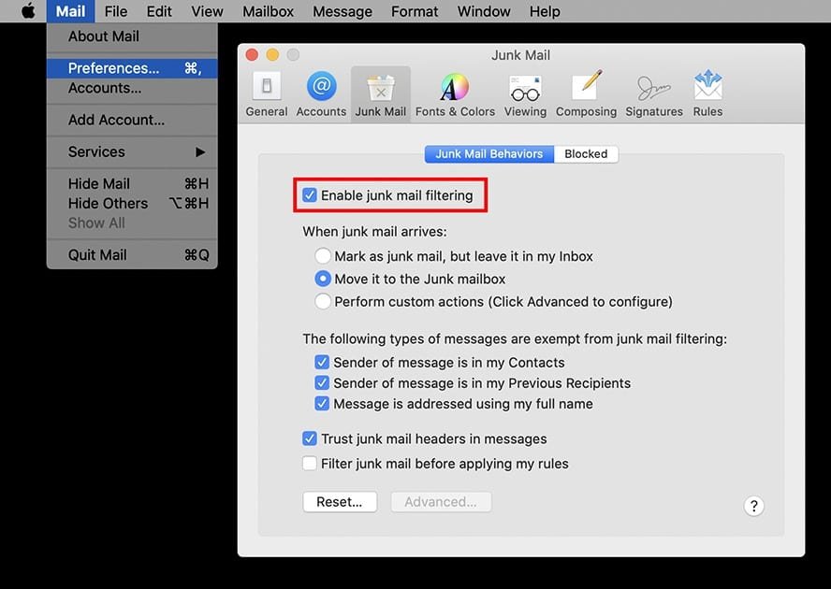This screenshot has width=831, height=589.
Task: Select Move it to the Junk mailbox
Action: (322, 279)
